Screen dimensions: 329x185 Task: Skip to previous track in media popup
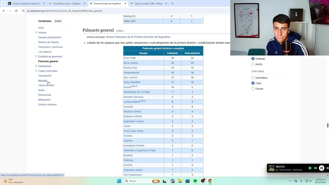[315, 168]
